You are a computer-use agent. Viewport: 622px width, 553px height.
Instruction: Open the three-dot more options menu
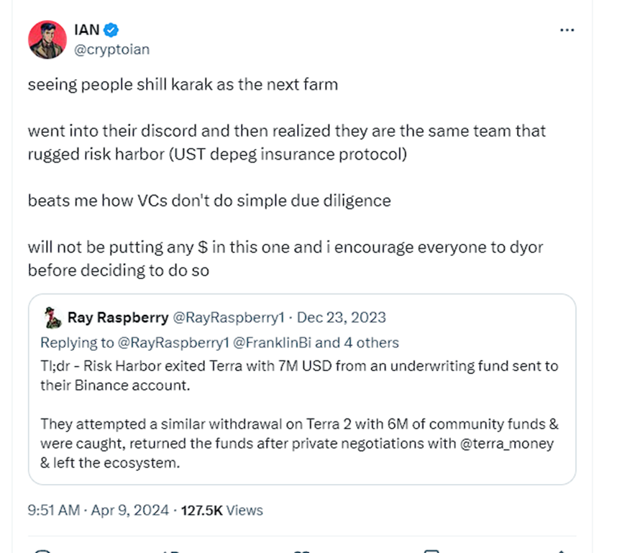(567, 29)
